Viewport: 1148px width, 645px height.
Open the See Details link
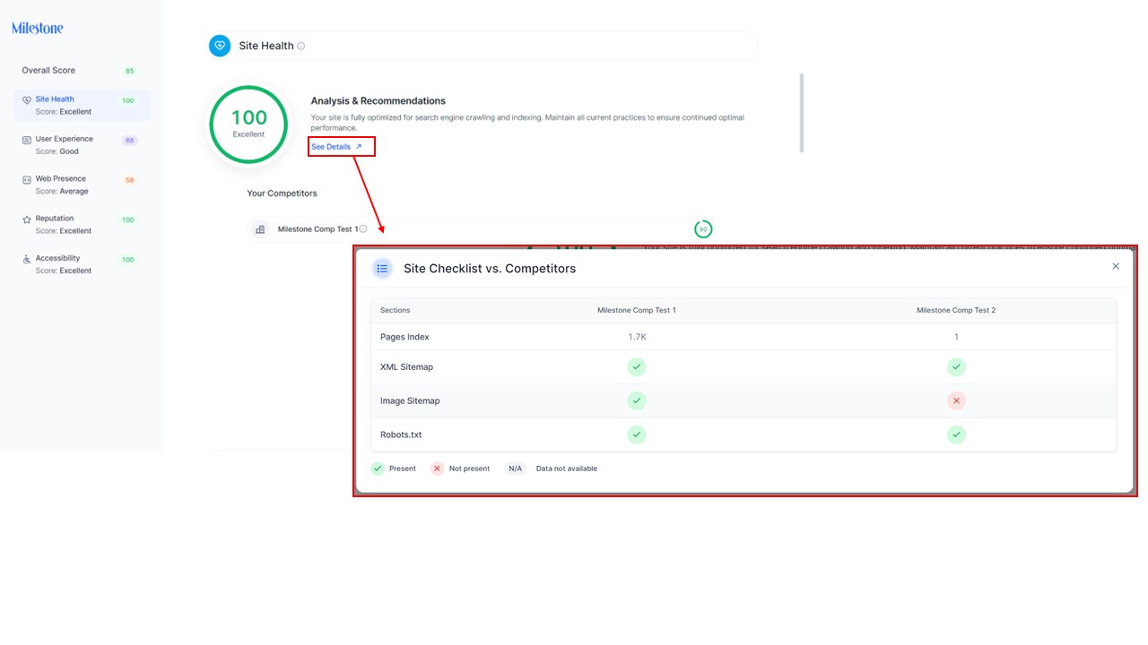point(337,147)
